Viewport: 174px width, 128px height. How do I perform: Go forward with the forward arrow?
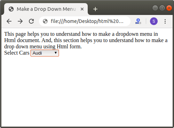(20, 21)
